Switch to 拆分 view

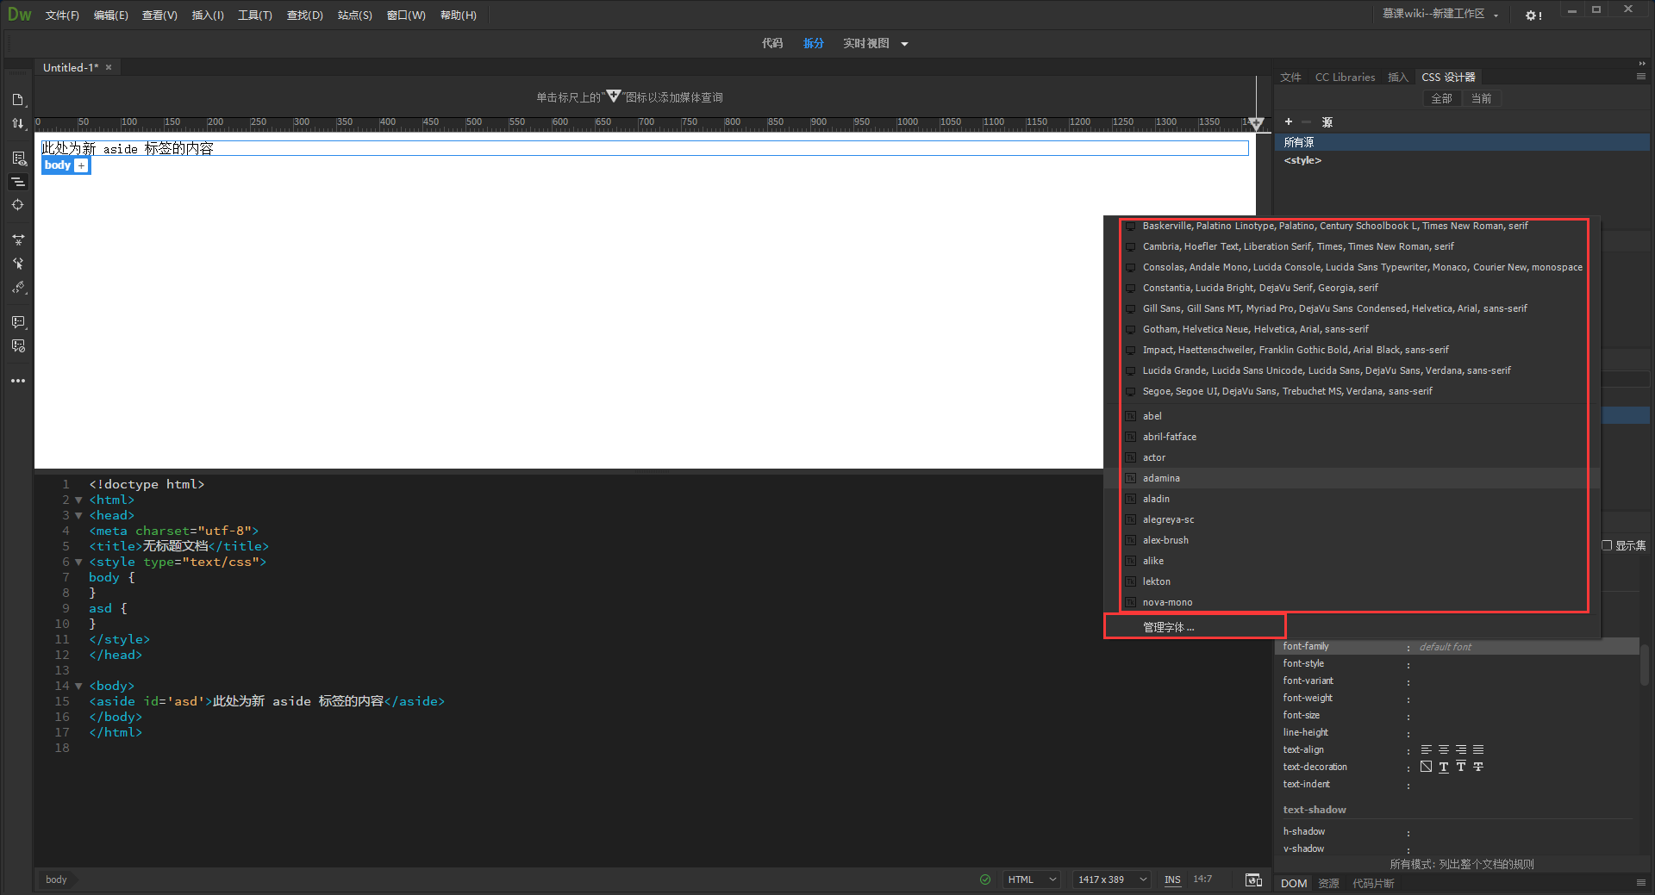814,43
